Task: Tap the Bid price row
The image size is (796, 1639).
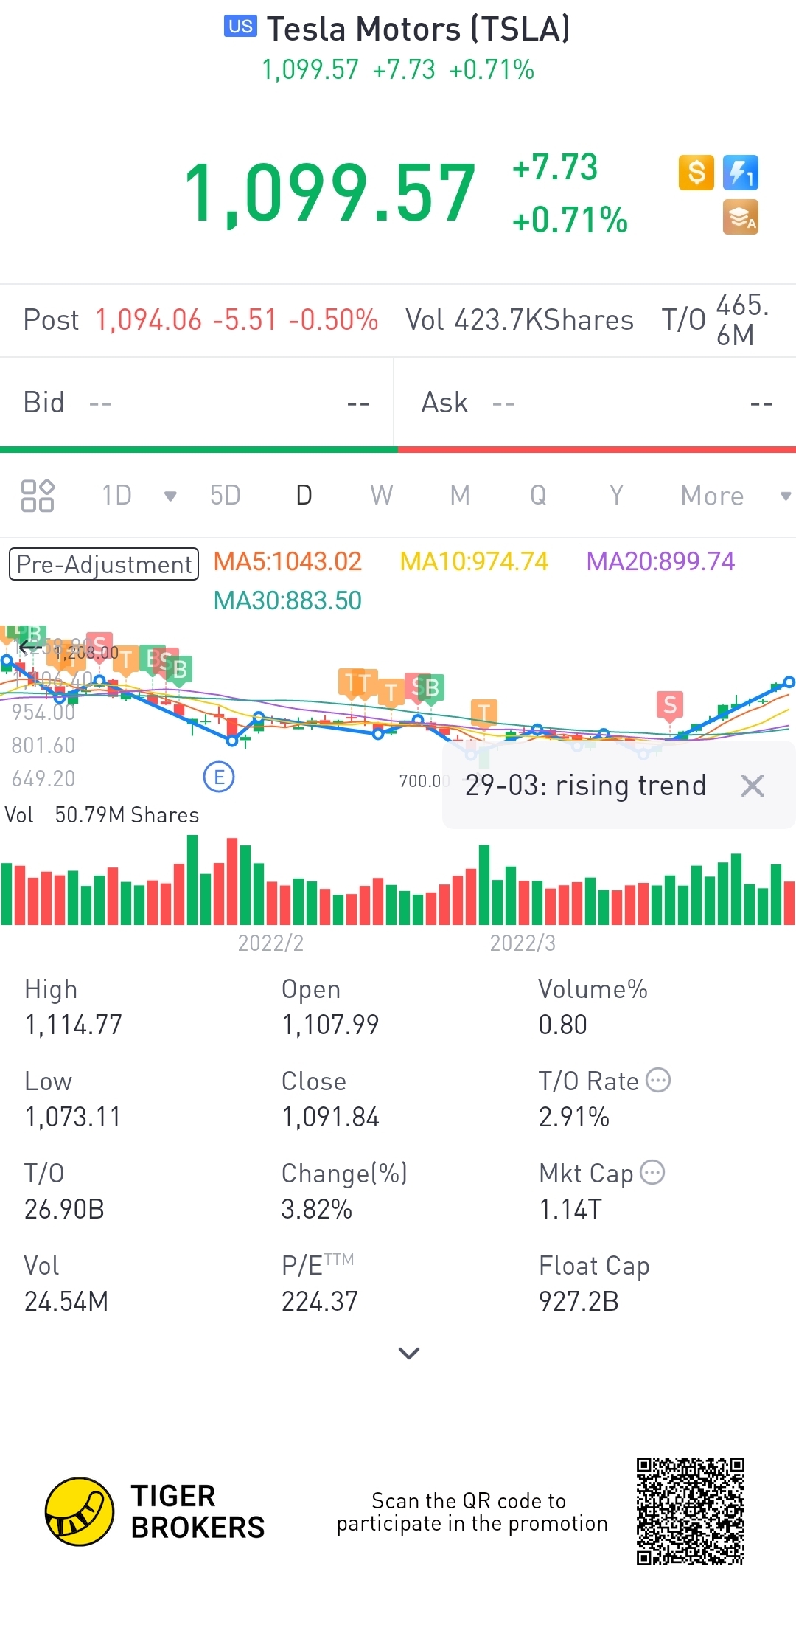Action: tap(196, 403)
